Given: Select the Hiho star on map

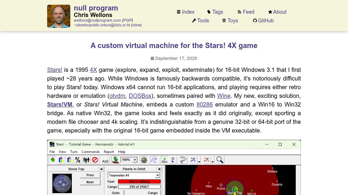Looking at the screenshot, I should 209,183.
